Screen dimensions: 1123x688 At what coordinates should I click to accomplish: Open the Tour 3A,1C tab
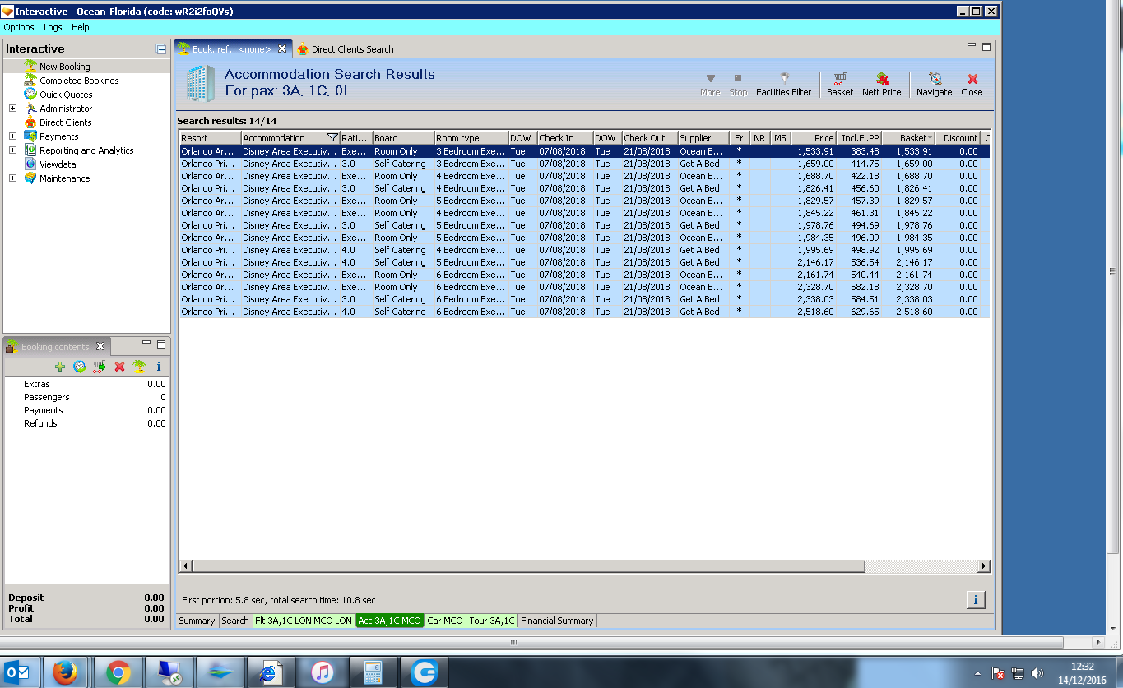[492, 621]
